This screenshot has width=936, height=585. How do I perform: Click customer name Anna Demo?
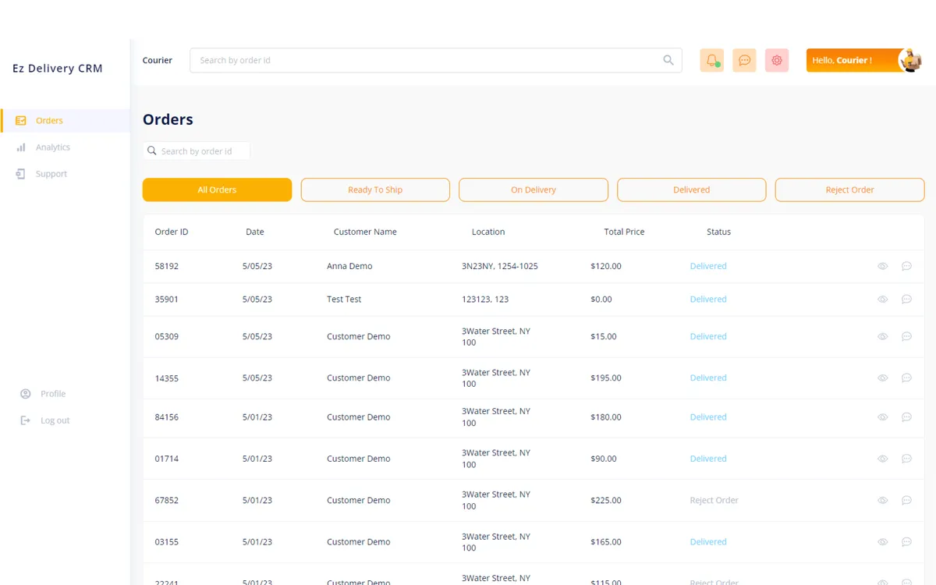click(349, 266)
